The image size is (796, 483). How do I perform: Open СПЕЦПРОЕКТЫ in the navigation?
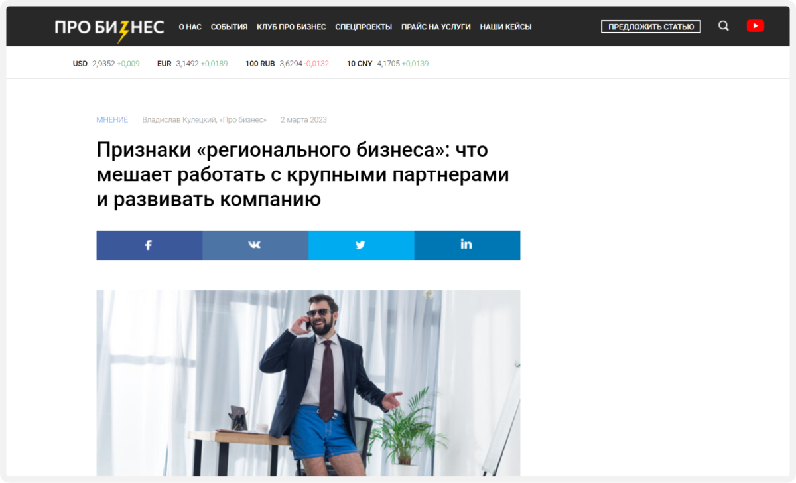click(364, 27)
